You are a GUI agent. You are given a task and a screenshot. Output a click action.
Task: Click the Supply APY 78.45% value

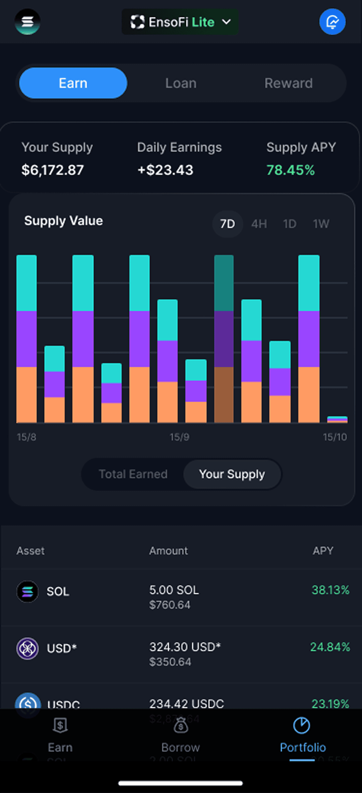pyautogui.click(x=291, y=170)
